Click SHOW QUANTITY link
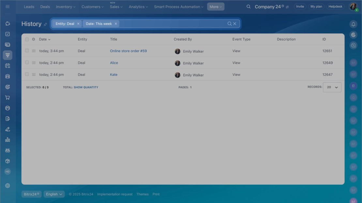 86,87
